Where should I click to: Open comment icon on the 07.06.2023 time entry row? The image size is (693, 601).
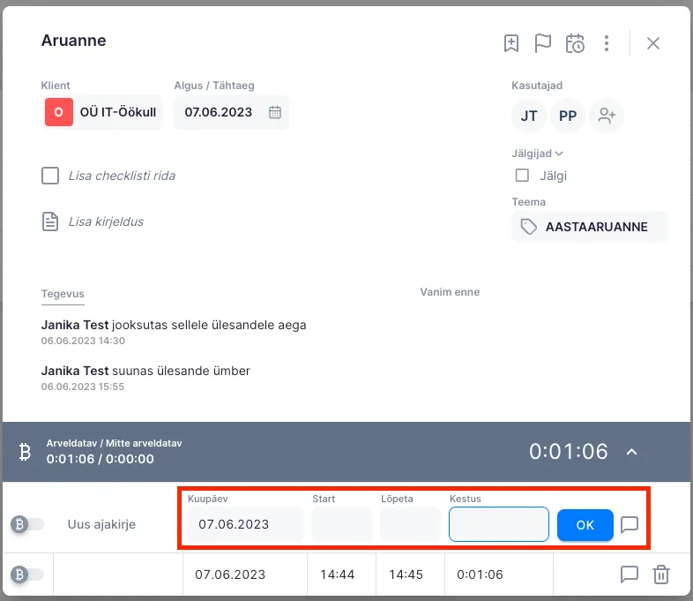(x=630, y=575)
